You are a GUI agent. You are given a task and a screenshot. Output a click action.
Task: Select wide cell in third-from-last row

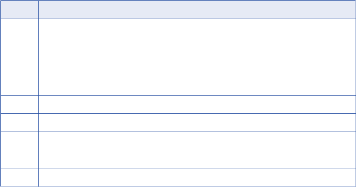coord(197,141)
